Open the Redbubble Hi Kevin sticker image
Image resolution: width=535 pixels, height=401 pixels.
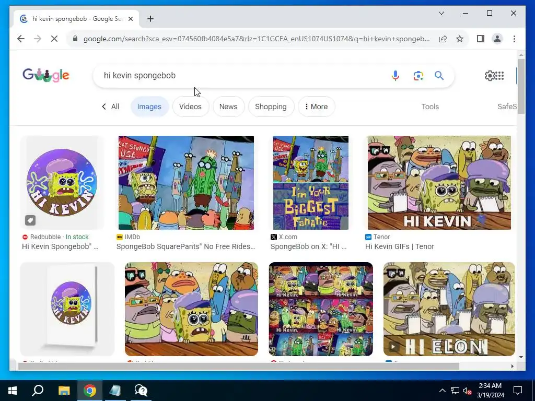pos(62,182)
